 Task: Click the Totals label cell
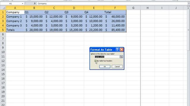[x=15, y=30]
